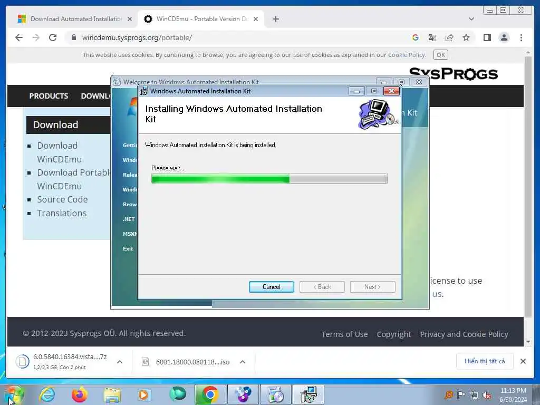The width and height of the screenshot is (540, 405).
Task: Click the share page icon
Action: pos(449,37)
